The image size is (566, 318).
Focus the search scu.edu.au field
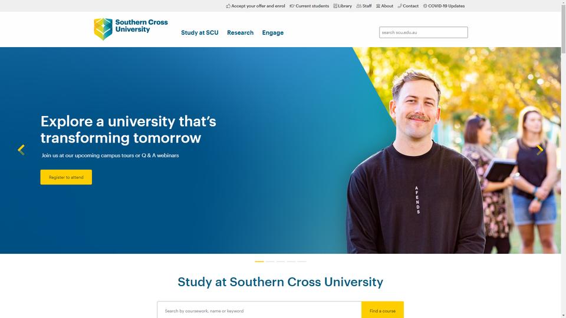tap(423, 32)
